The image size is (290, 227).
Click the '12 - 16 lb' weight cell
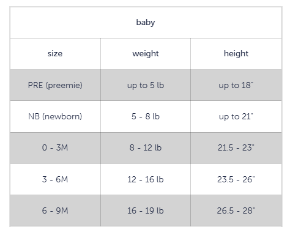[x=146, y=179]
